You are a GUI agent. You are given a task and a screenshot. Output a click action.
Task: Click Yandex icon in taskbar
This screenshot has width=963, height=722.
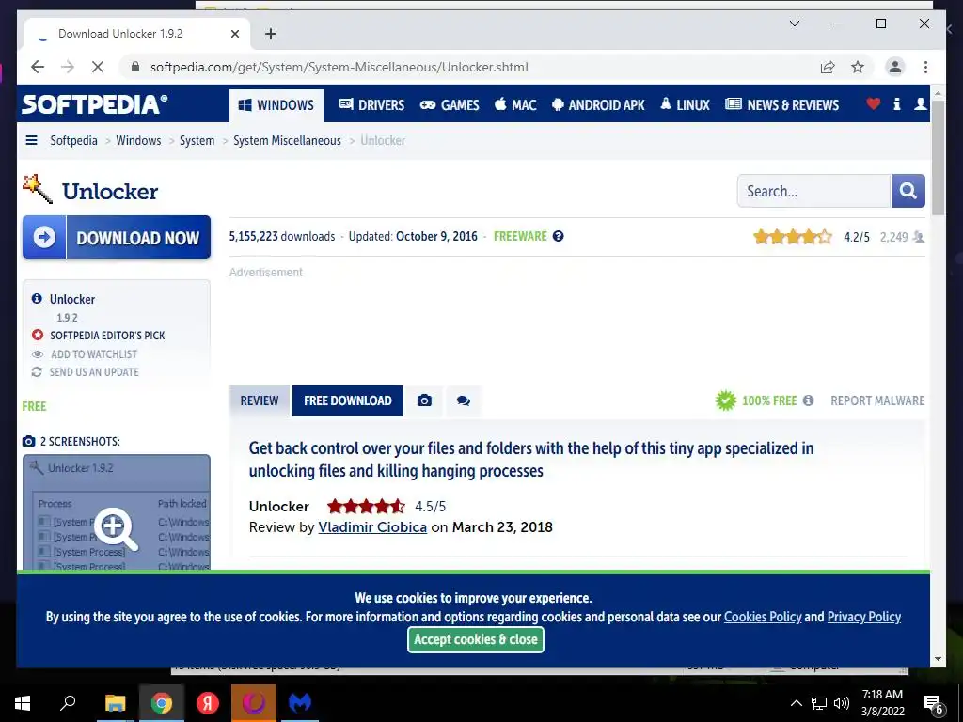pyautogui.click(x=208, y=703)
